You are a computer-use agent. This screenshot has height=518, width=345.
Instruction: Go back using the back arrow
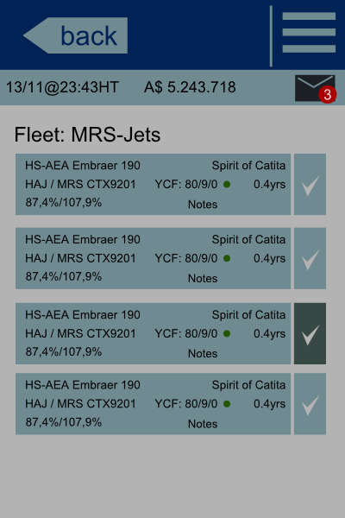(x=76, y=35)
